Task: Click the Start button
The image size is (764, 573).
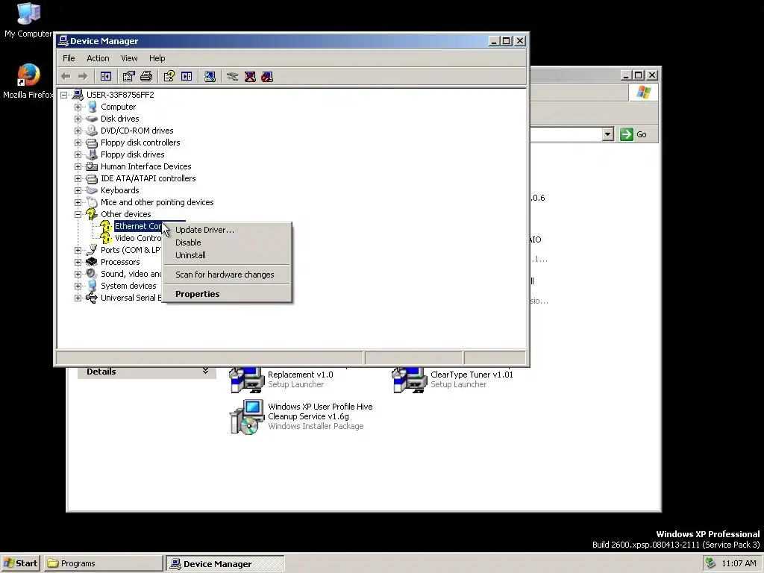Action: point(21,563)
